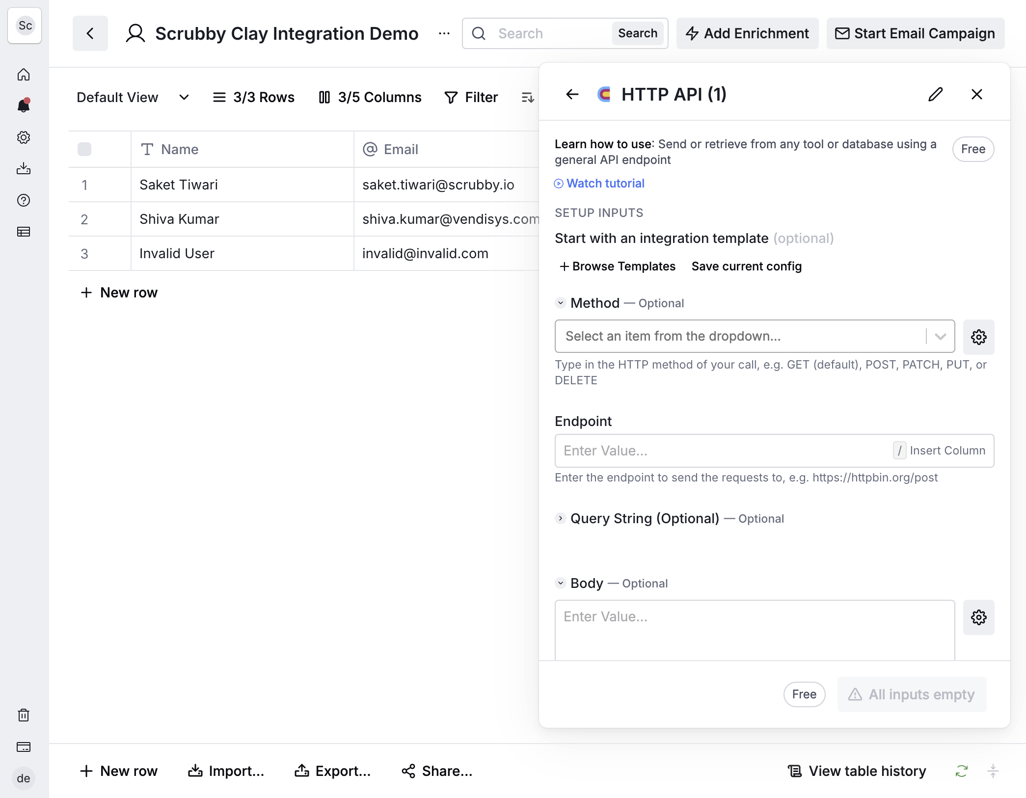Viewport: 1026px width, 798px height.
Task: Open the notifications bell
Action: (24, 105)
